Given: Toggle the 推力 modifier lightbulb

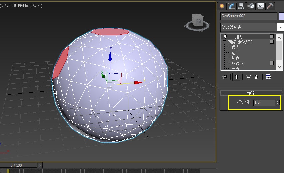Looking at the screenshot, I should [225, 36].
